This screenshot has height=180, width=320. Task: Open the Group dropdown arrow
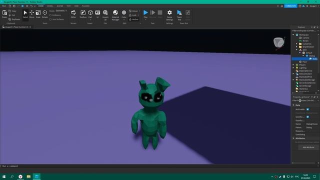tap(139, 11)
